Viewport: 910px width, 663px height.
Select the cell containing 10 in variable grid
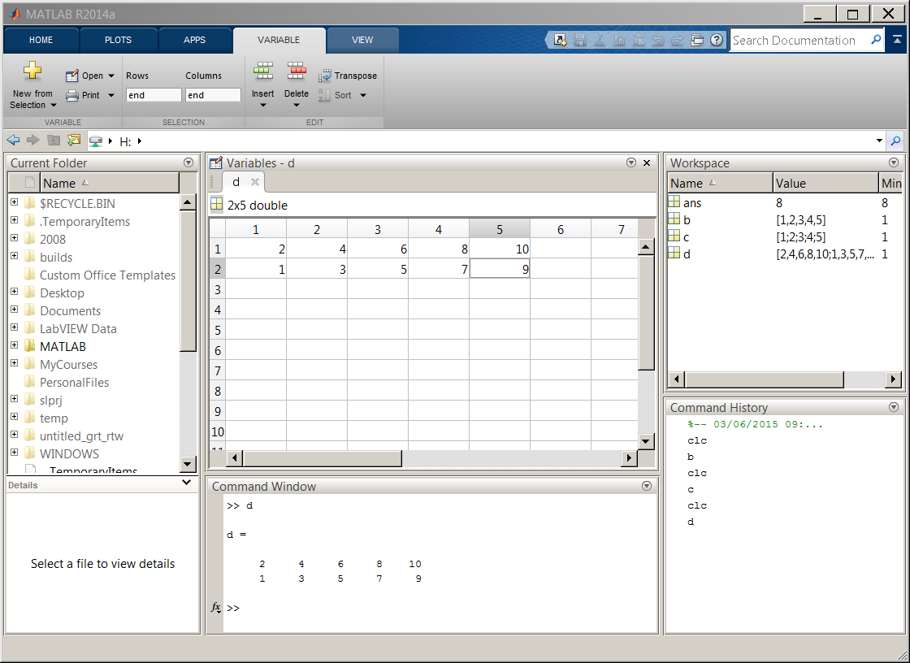pos(499,249)
